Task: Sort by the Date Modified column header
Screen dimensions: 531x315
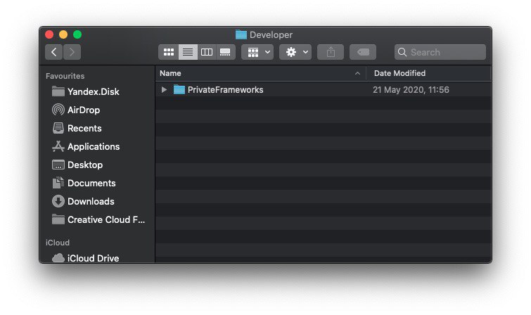Action: pos(399,73)
